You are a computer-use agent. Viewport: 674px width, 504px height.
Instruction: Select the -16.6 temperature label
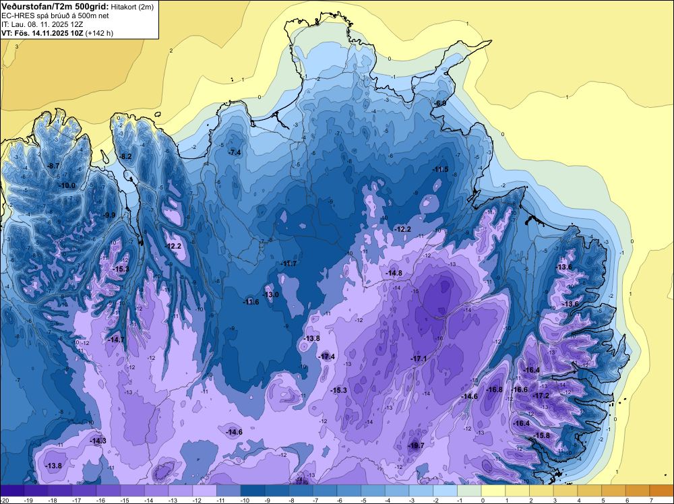click(x=519, y=389)
